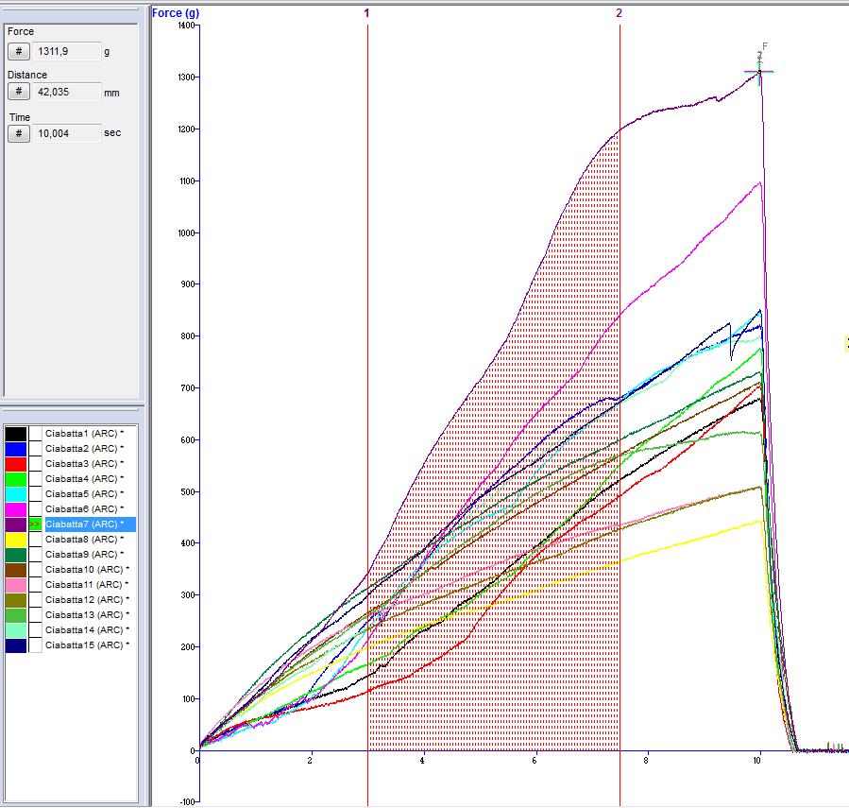The image size is (849, 808).
Task: Select Ciabatta12 (ARC) in the curve list
Action: [x=87, y=600]
